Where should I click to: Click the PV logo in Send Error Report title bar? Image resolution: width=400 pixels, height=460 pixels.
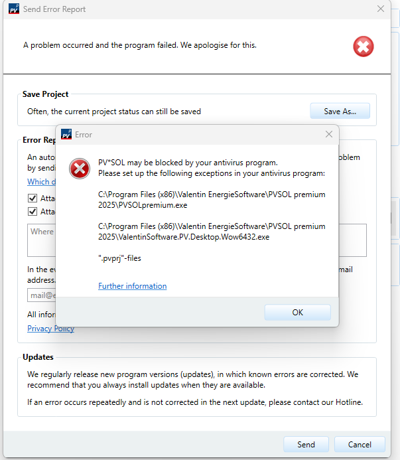coord(14,9)
